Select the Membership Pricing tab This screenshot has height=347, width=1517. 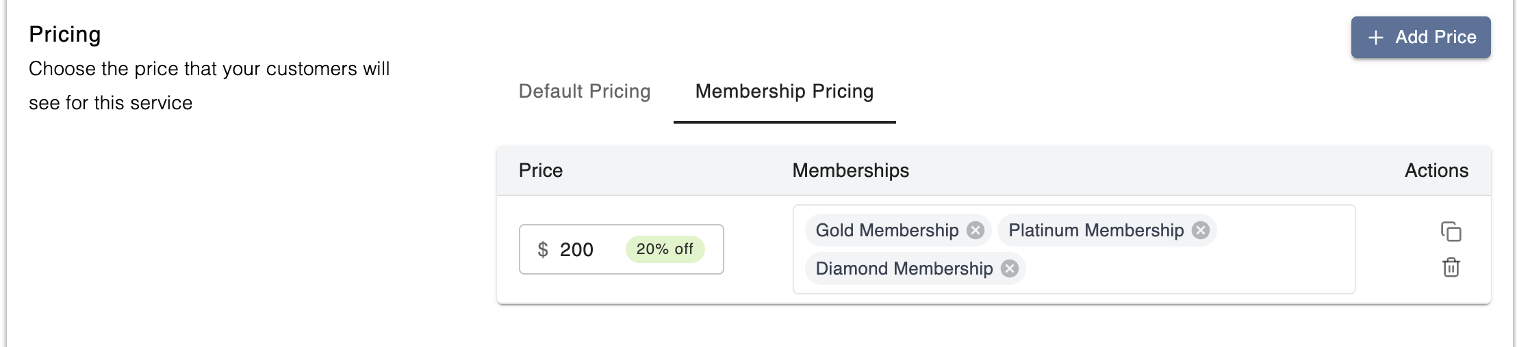click(785, 92)
